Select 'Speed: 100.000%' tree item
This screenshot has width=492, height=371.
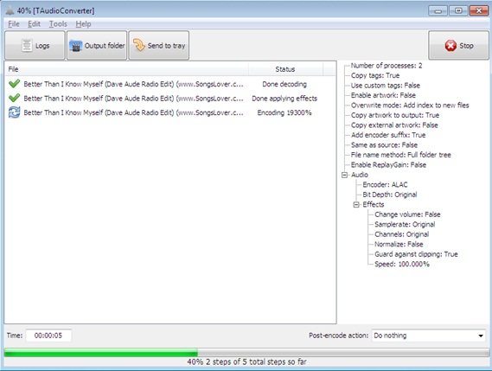[x=401, y=264]
